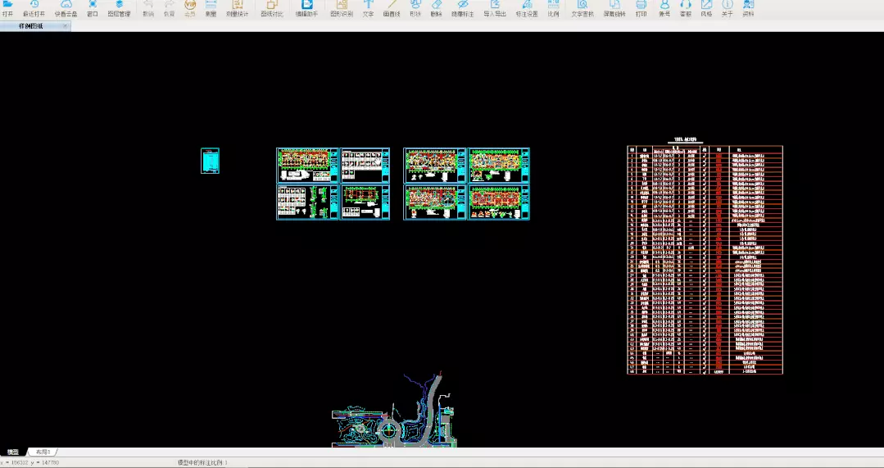Change interface style (风格)
The image size is (884, 468).
coord(706,8)
